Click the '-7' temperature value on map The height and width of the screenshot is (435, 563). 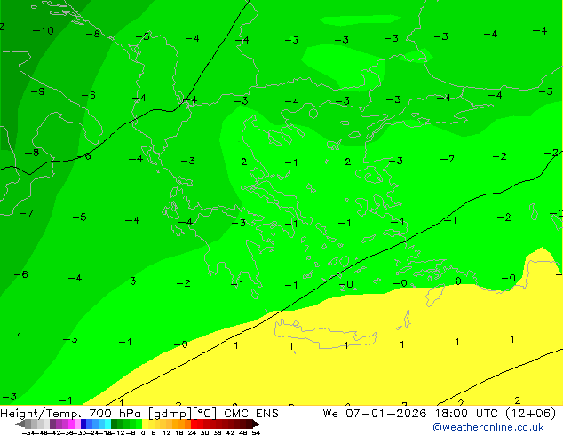pyautogui.click(x=27, y=213)
